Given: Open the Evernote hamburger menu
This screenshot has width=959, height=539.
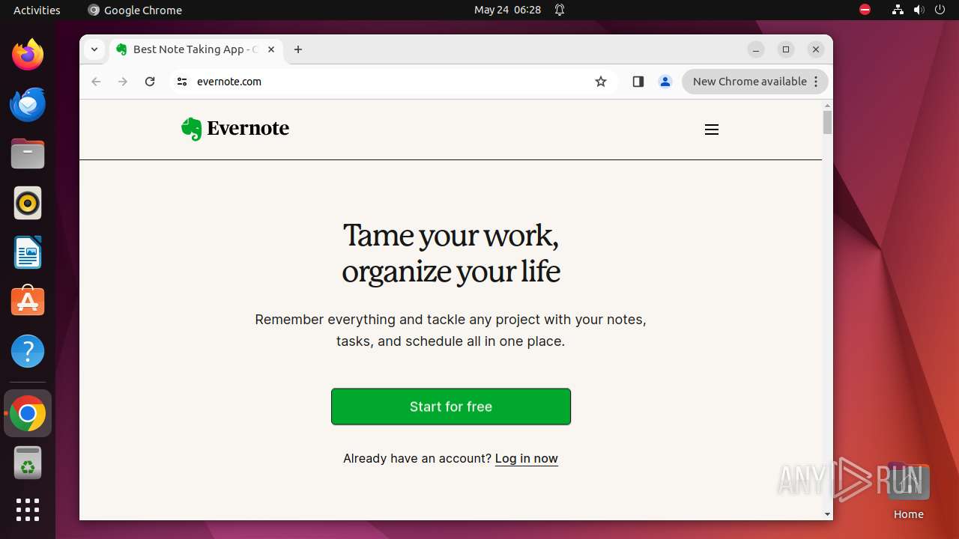Looking at the screenshot, I should tap(712, 130).
